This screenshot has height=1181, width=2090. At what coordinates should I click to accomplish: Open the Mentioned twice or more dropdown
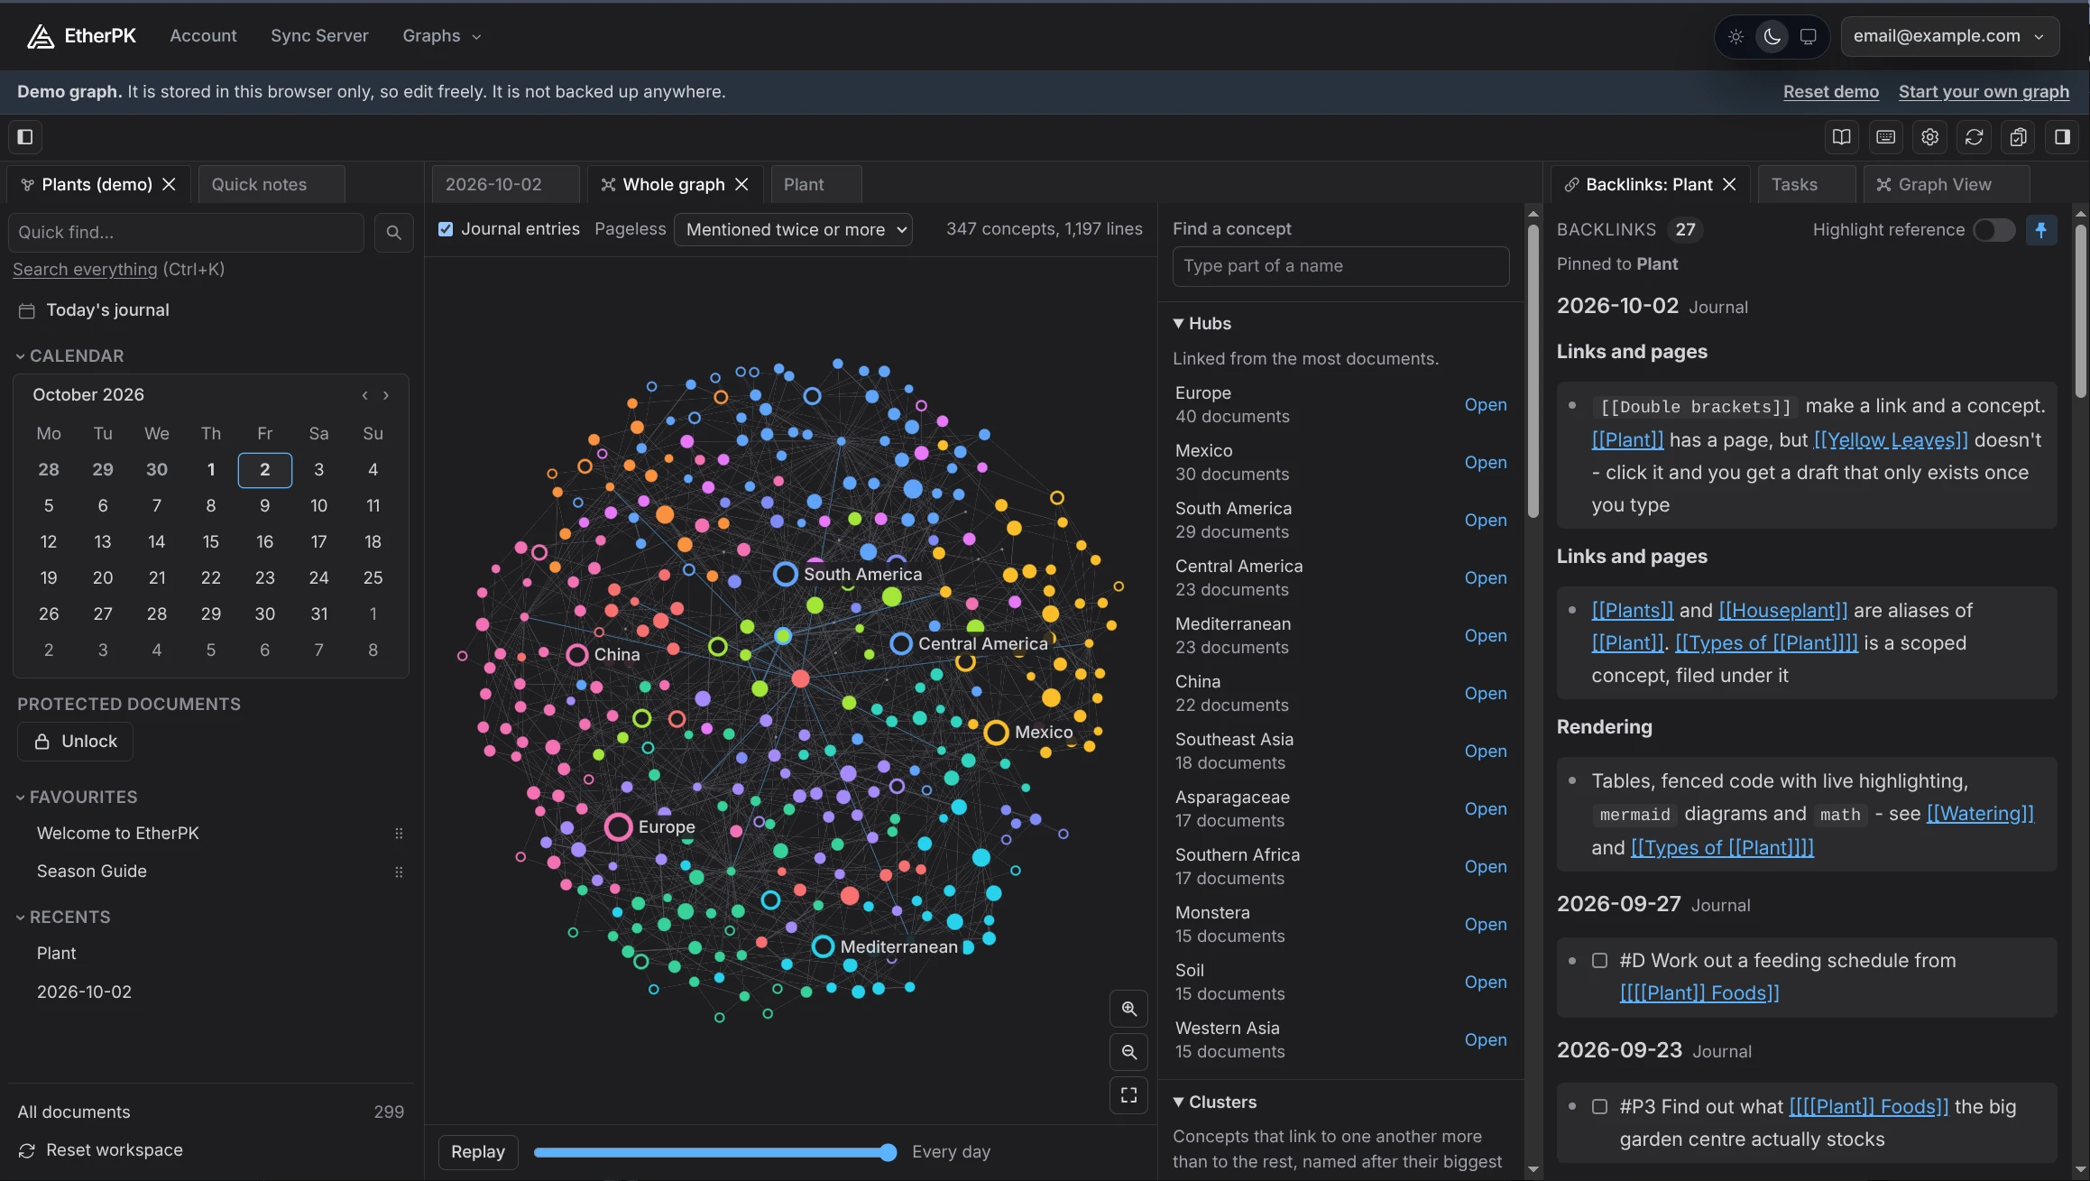[793, 230]
